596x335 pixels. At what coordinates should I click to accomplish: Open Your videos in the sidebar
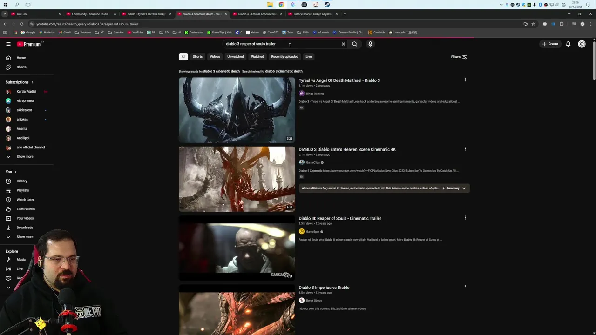(x=26, y=218)
